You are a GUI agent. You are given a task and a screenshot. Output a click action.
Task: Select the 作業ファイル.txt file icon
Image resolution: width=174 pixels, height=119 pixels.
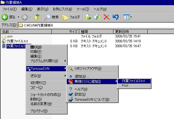pyautogui.click(x=4, y=41)
